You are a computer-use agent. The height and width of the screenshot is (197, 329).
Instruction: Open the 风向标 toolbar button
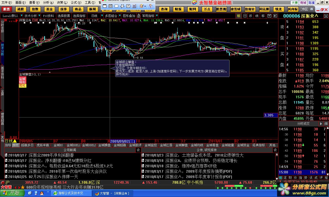point(293,9)
